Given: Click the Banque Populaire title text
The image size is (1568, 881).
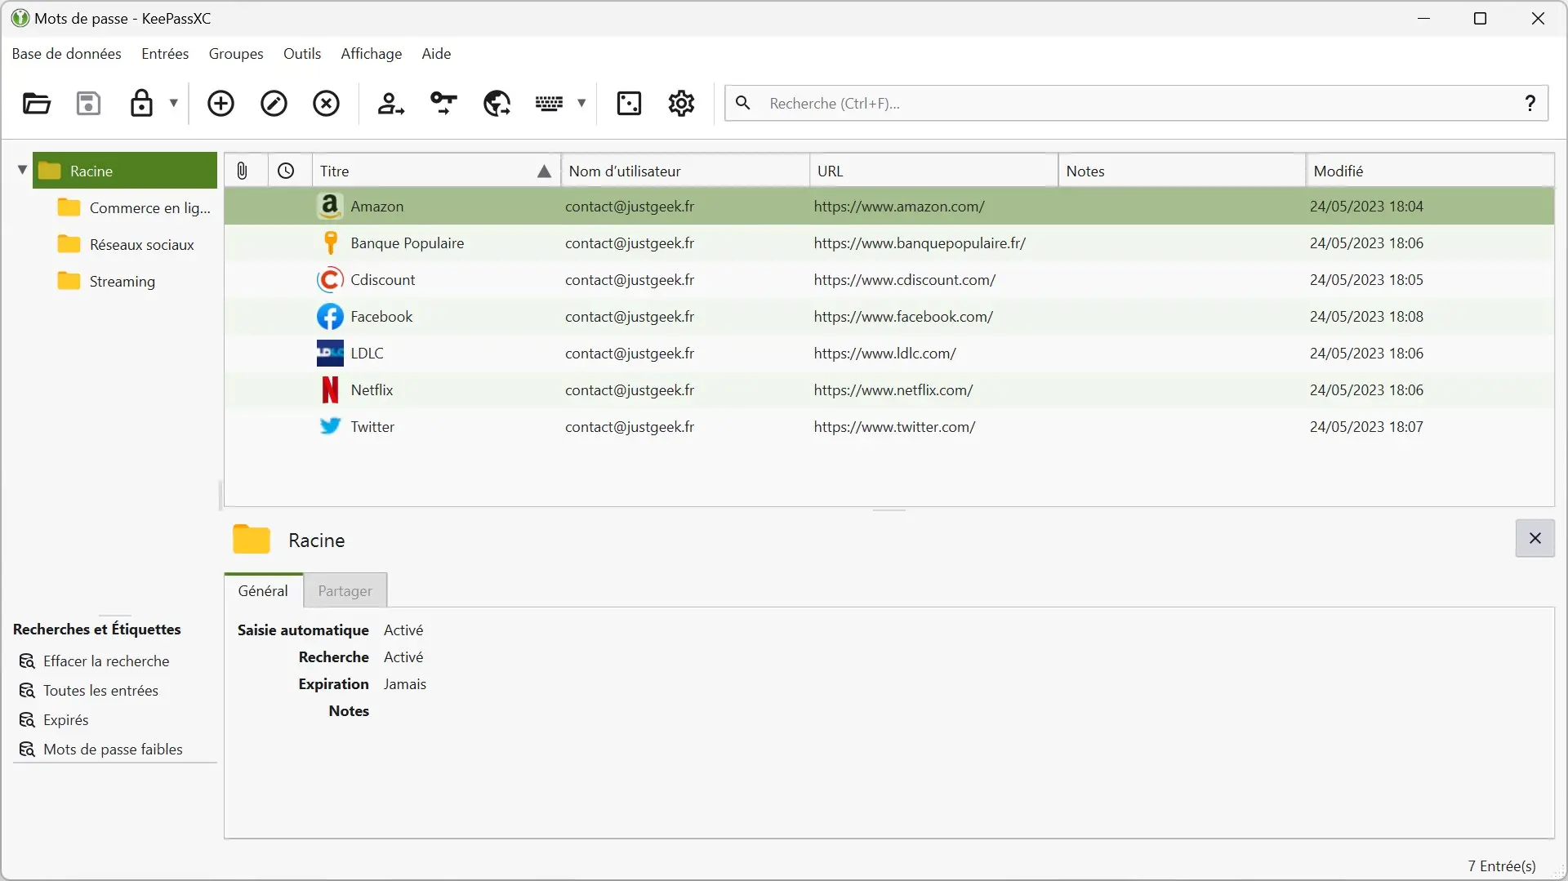Looking at the screenshot, I should pyautogui.click(x=407, y=243).
